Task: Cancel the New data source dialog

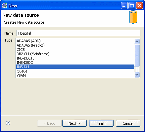Action: [x=128, y=123]
